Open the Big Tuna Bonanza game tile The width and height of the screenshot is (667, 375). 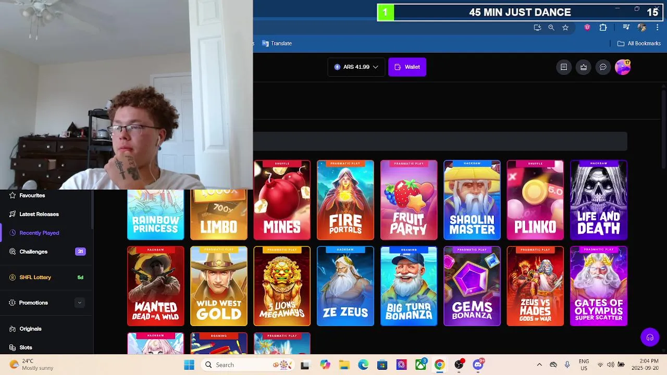point(409,286)
